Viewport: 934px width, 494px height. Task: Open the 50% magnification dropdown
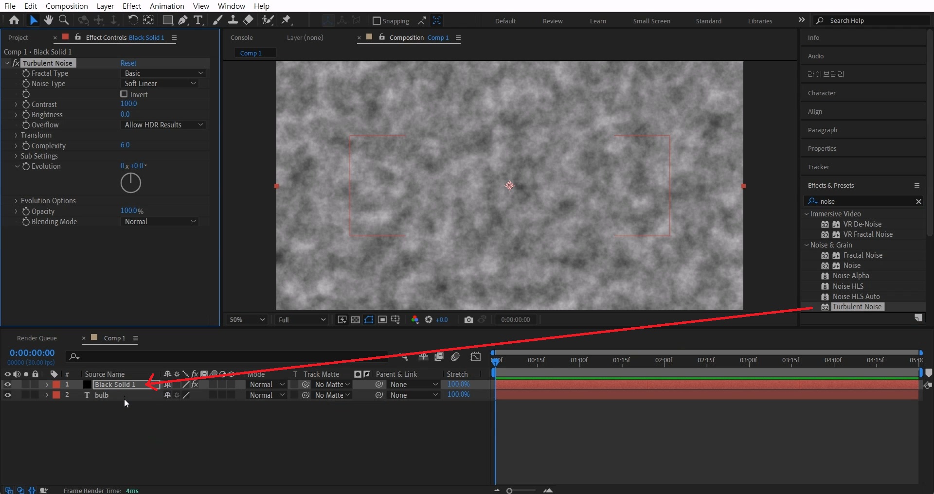click(247, 319)
